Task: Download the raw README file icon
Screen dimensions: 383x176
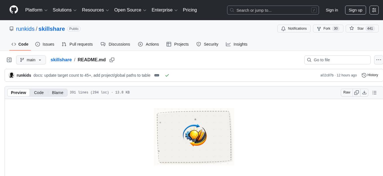Action: pyautogui.click(x=364, y=92)
